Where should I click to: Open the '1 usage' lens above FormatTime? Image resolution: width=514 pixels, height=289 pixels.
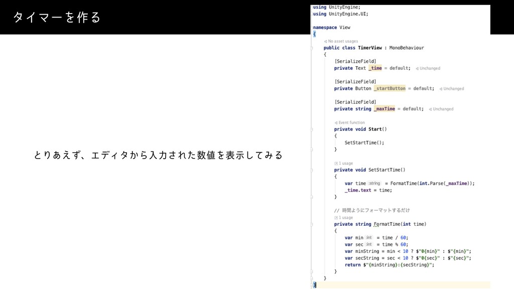pos(343,218)
